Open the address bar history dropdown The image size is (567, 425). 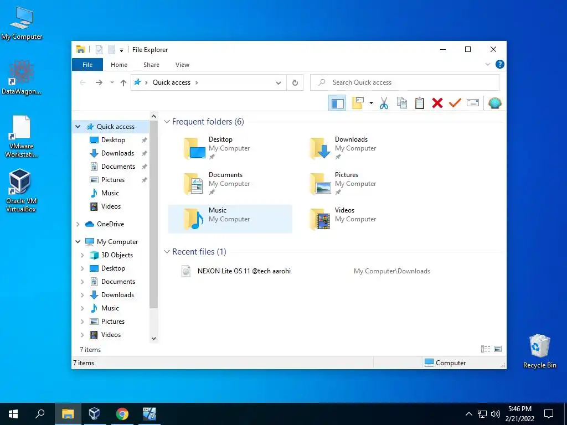click(278, 83)
